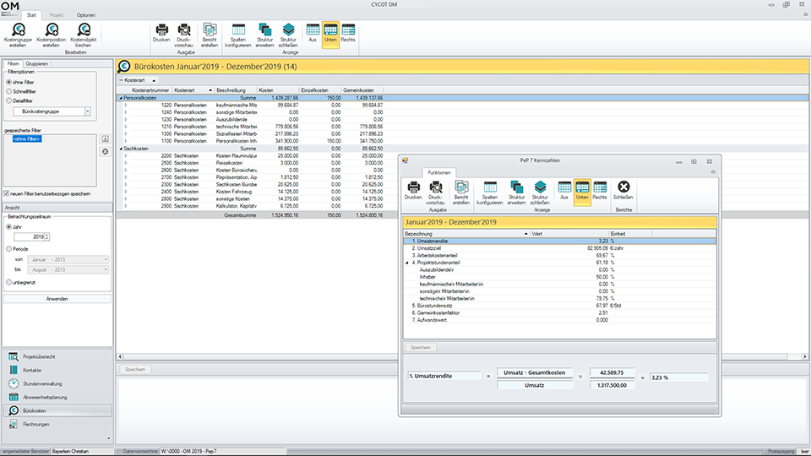
Task: Click Speichern button in Kennzahlen window
Action: (x=421, y=347)
